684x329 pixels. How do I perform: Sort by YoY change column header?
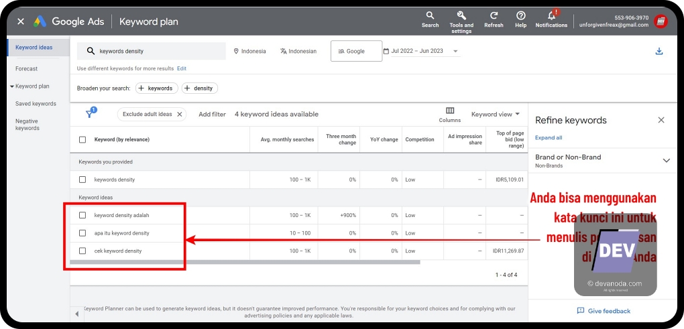[x=384, y=139]
